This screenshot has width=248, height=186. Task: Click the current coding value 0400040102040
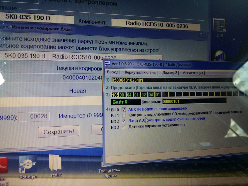[83, 78]
